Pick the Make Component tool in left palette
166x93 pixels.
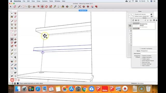click(15, 13)
